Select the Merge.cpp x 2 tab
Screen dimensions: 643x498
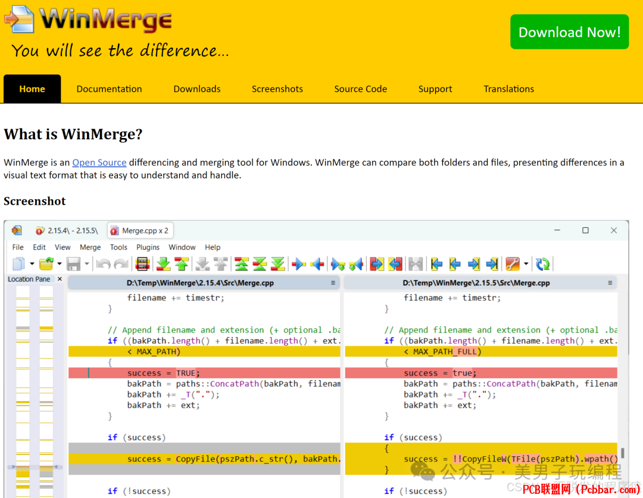click(141, 230)
